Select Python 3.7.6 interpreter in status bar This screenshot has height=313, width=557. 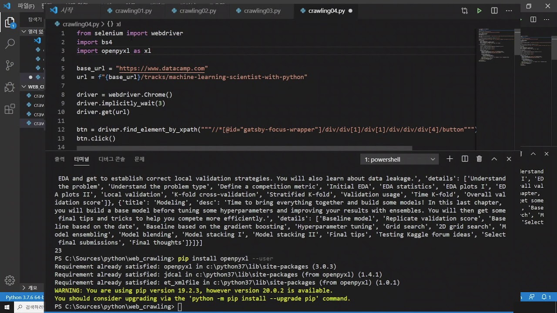point(24,297)
